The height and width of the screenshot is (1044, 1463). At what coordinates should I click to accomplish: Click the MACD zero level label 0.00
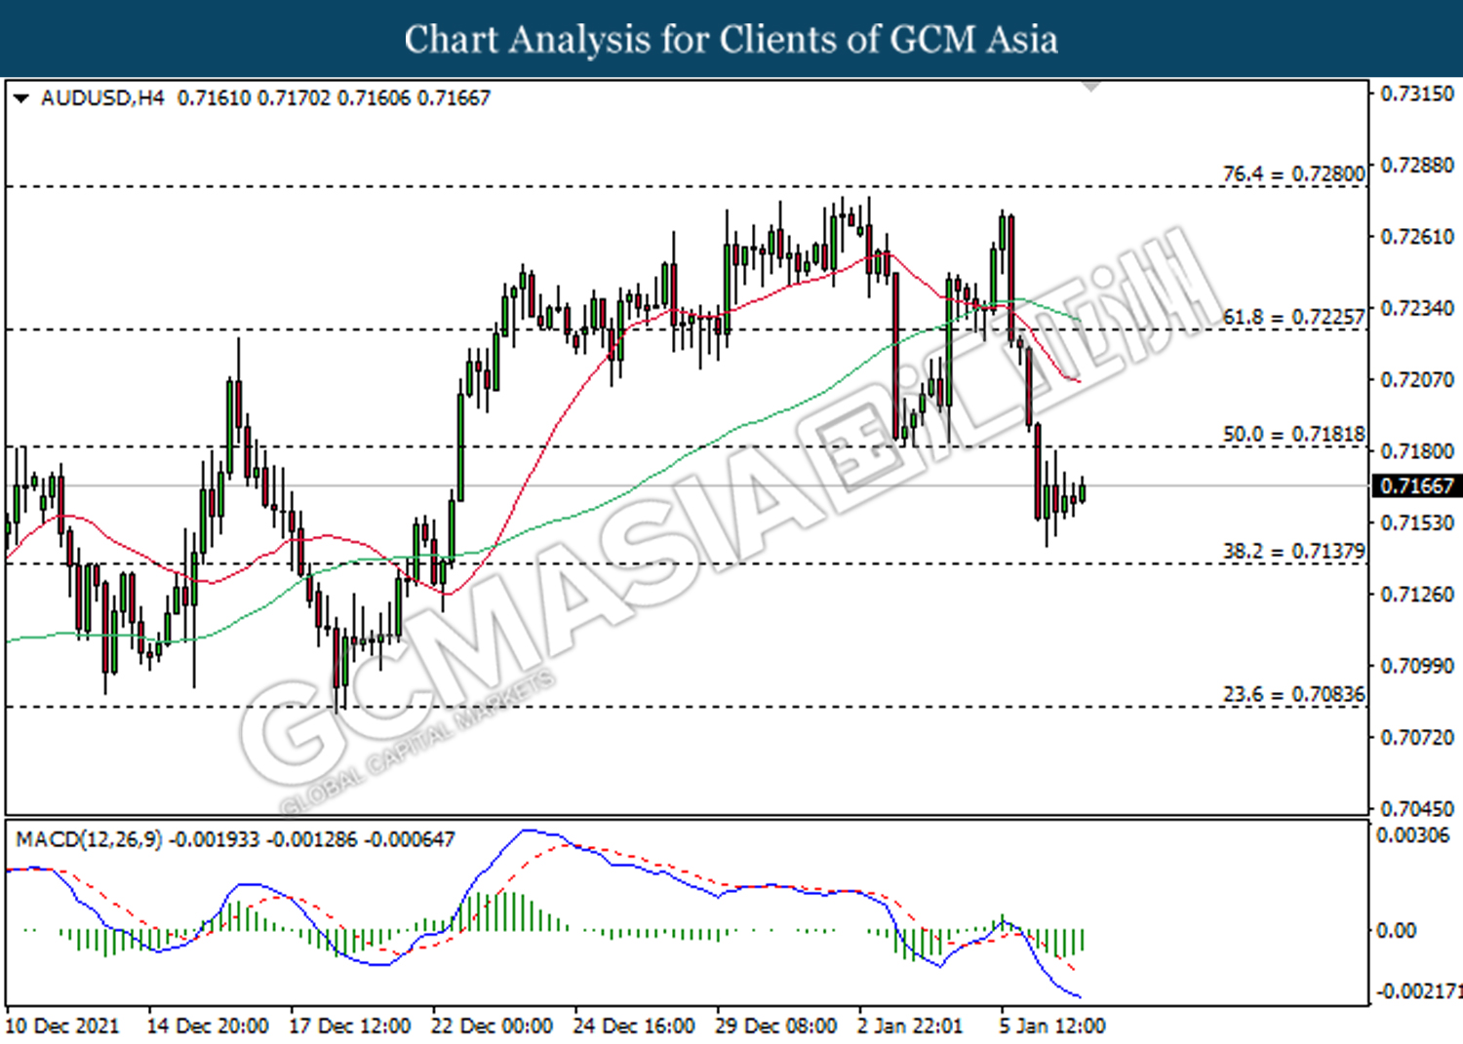[1396, 931]
